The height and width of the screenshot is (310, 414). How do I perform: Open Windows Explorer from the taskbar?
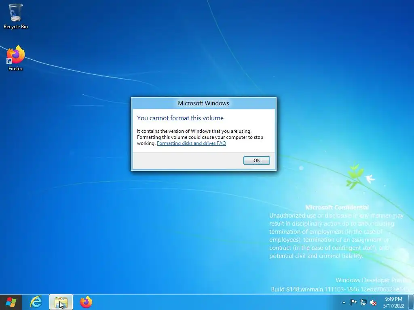[61, 302]
